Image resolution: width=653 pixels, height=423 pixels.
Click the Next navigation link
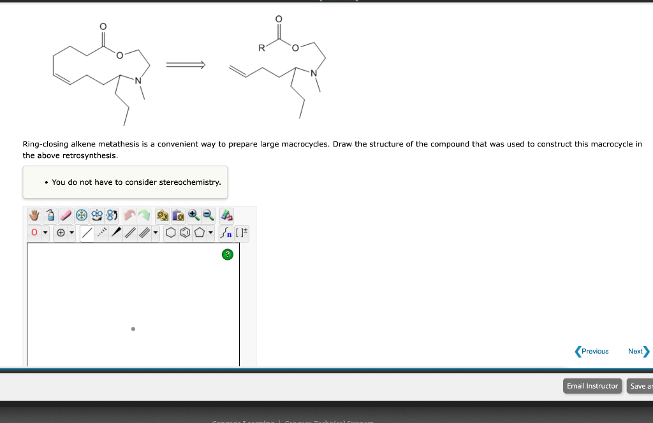pos(636,351)
